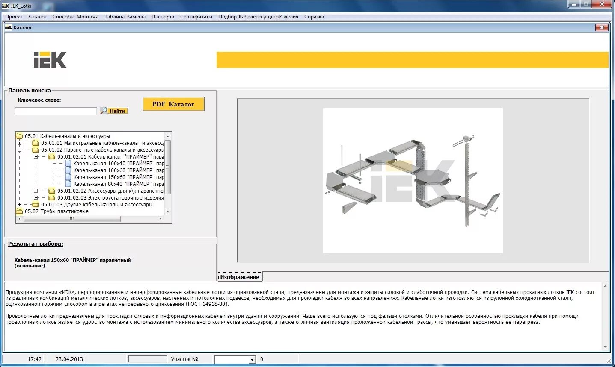Click the cable tray product image
615x367 pixels.
[413, 180]
